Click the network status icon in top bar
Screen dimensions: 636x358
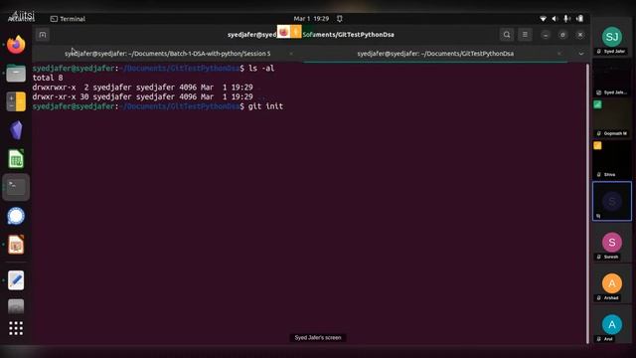[x=544, y=19]
